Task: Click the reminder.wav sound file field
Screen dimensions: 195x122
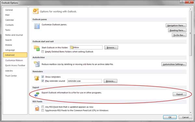Action: [84, 81]
